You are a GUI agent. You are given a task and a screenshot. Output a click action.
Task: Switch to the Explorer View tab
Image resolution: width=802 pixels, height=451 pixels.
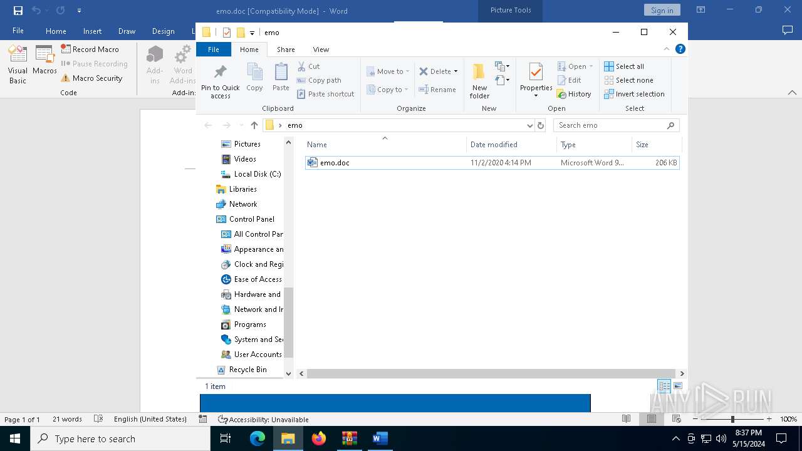pos(321,49)
